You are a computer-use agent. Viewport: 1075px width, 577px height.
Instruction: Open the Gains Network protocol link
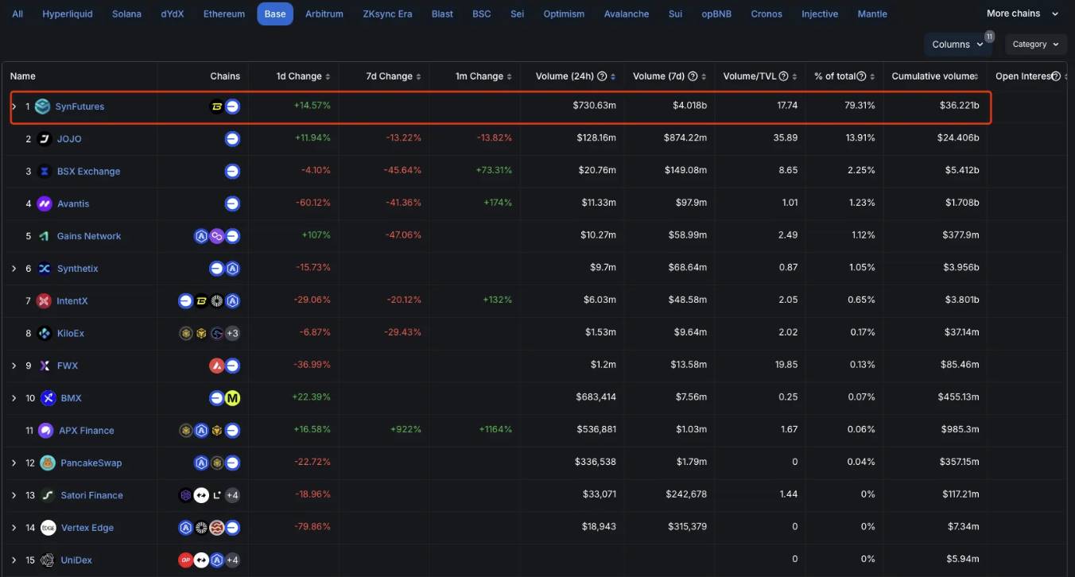[89, 236]
